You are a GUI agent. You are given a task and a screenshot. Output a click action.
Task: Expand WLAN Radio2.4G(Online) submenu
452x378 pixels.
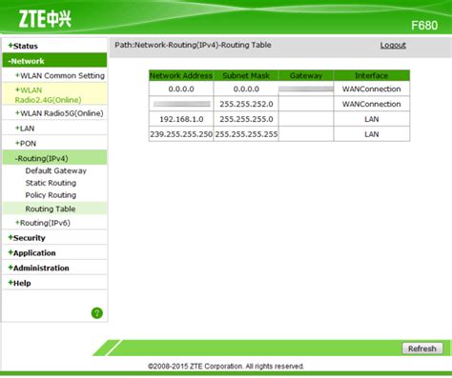[x=54, y=94]
